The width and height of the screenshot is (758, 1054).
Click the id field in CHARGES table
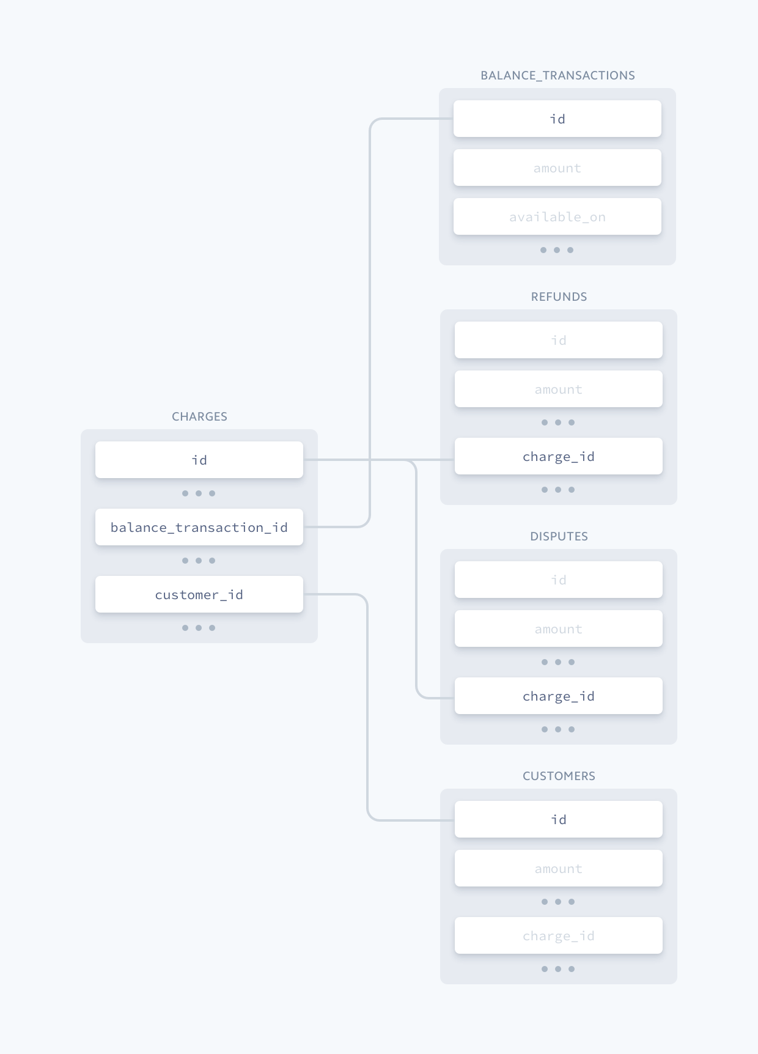pyautogui.click(x=199, y=460)
